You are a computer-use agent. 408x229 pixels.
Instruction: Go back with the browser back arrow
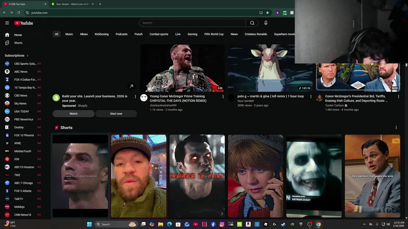click(4, 13)
